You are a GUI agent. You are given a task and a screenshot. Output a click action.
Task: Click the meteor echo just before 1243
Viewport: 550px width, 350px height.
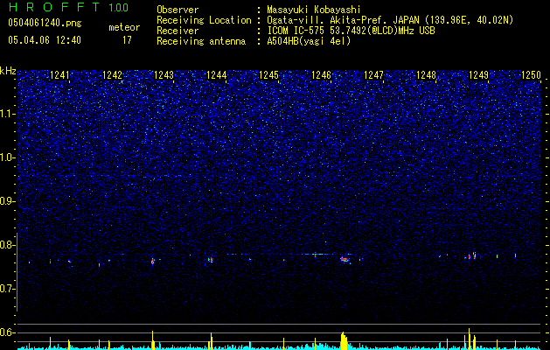pos(152,262)
